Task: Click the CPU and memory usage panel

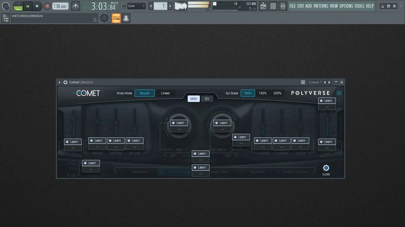Action: coord(235,6)
